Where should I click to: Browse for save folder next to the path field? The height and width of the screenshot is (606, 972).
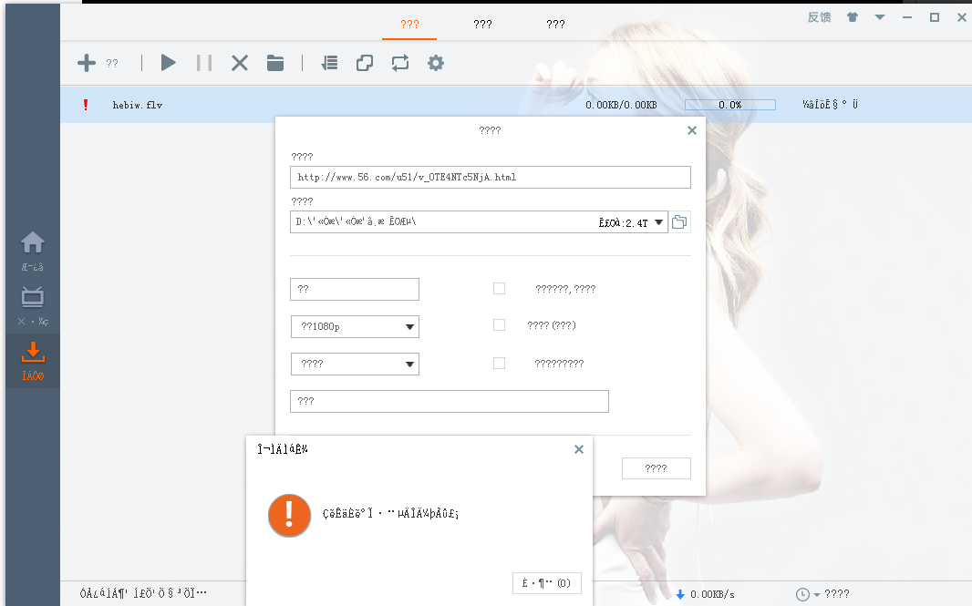(679, 221)
